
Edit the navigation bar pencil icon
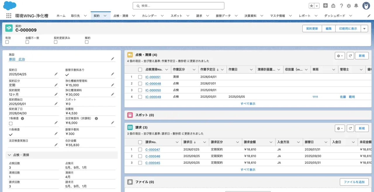(369, 16)
